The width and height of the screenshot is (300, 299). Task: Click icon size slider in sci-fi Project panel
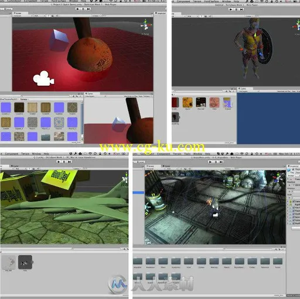tap(279, 295)
